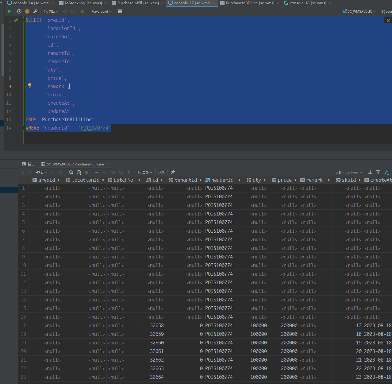Select row number 17 in results
The width and height of the screenshot is (392, 384).
click(x=23, y=326)
